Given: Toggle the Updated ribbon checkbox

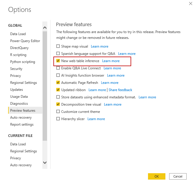Looking at the screenshot, I should (x=58, y=90).
